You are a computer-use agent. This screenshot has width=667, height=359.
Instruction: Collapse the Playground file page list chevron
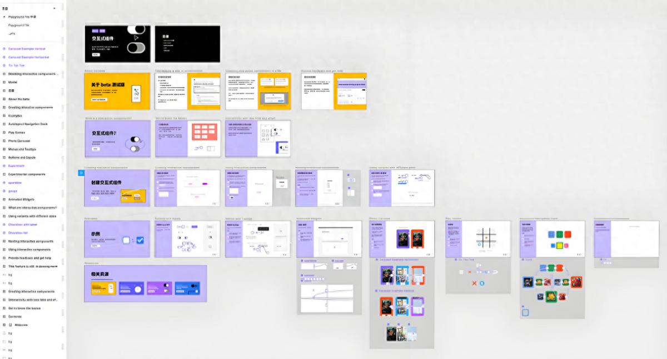pos(4,17)
